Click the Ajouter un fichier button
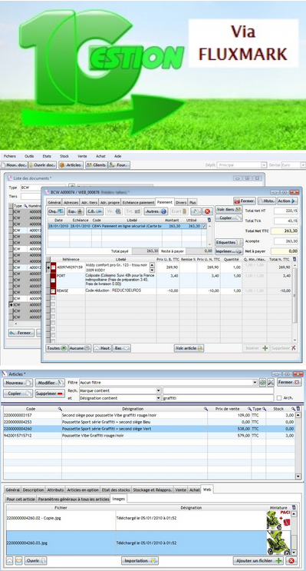306x571 pixels. 258,561
